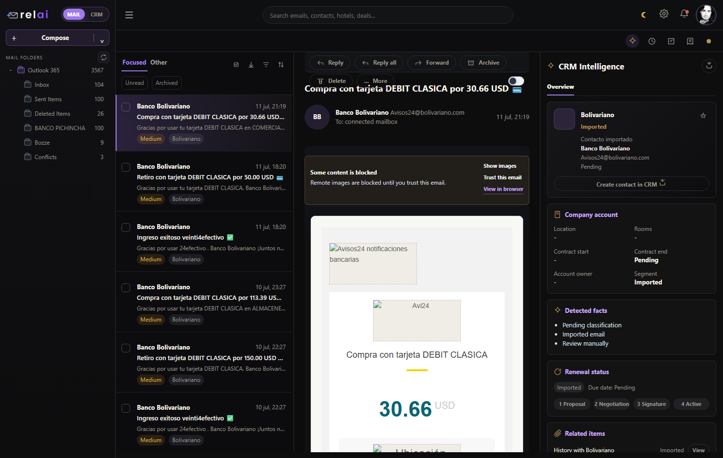Viewport: 723px width, 458px height.
Task: Click the Conflicts folder icon
Action: (x=28, y=157)
